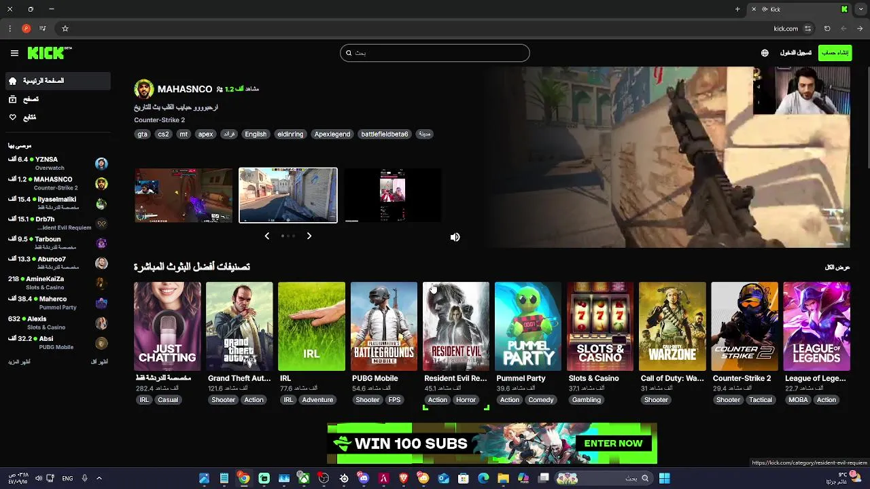Select the battlefieldbeta6 tag
This screenshot has height=489, width=870.
(384, 134)
